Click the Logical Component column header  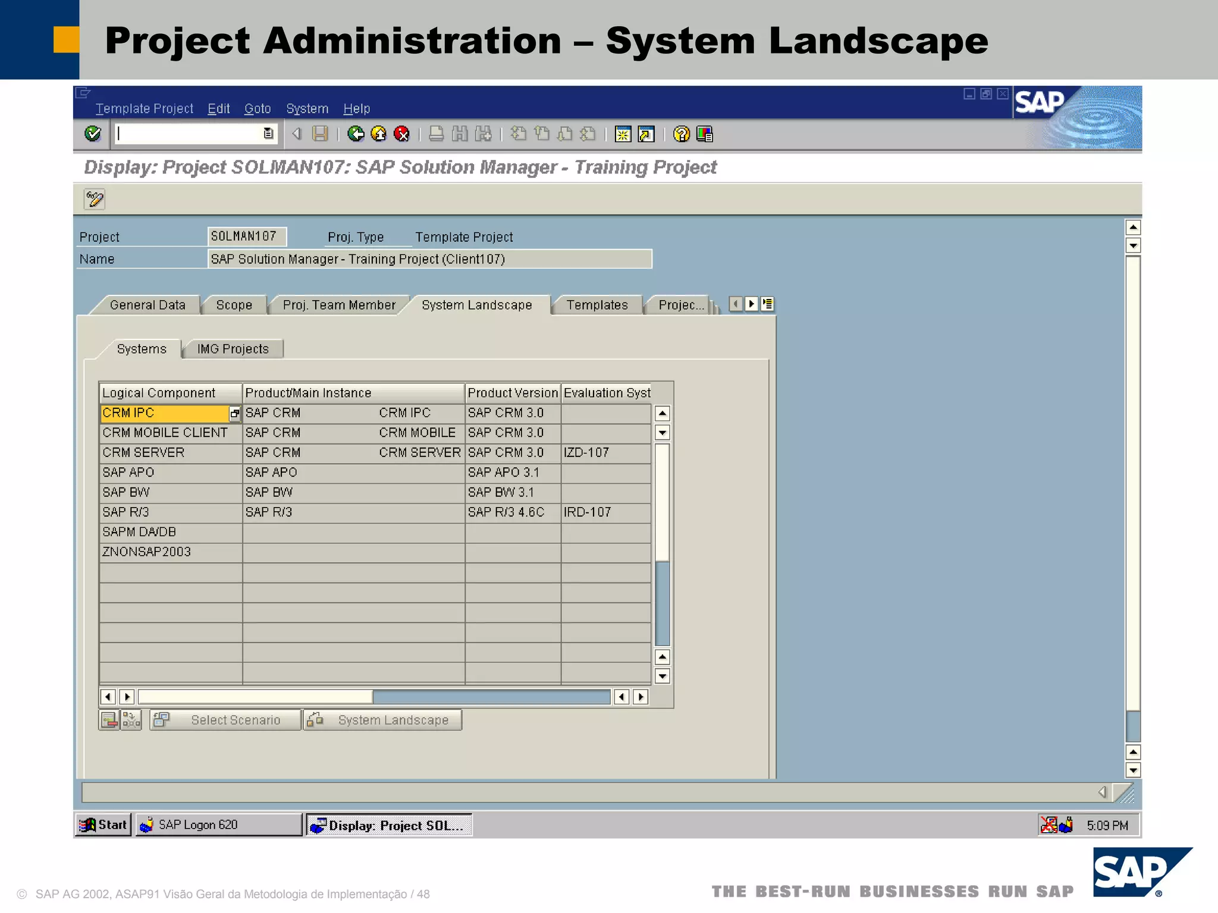pyautogui.click(x=171, y=393)
